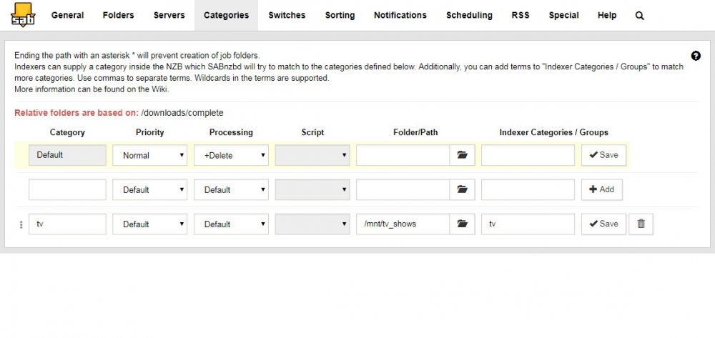Open the Switches tab
The image size is (715, 338).
(x=287, y=15)
